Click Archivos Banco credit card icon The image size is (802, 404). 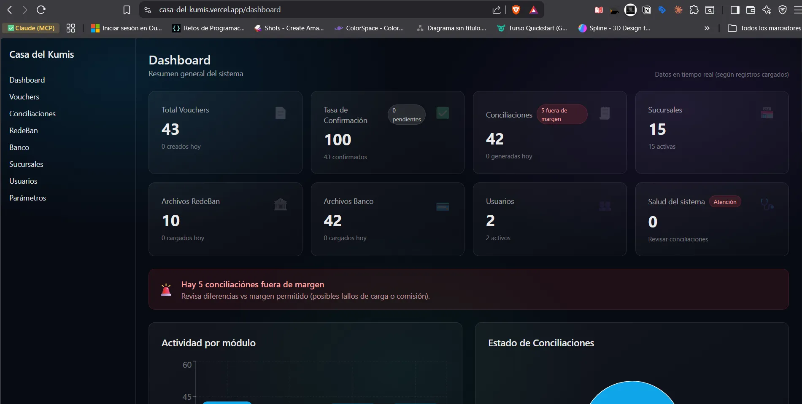point(443,206)
